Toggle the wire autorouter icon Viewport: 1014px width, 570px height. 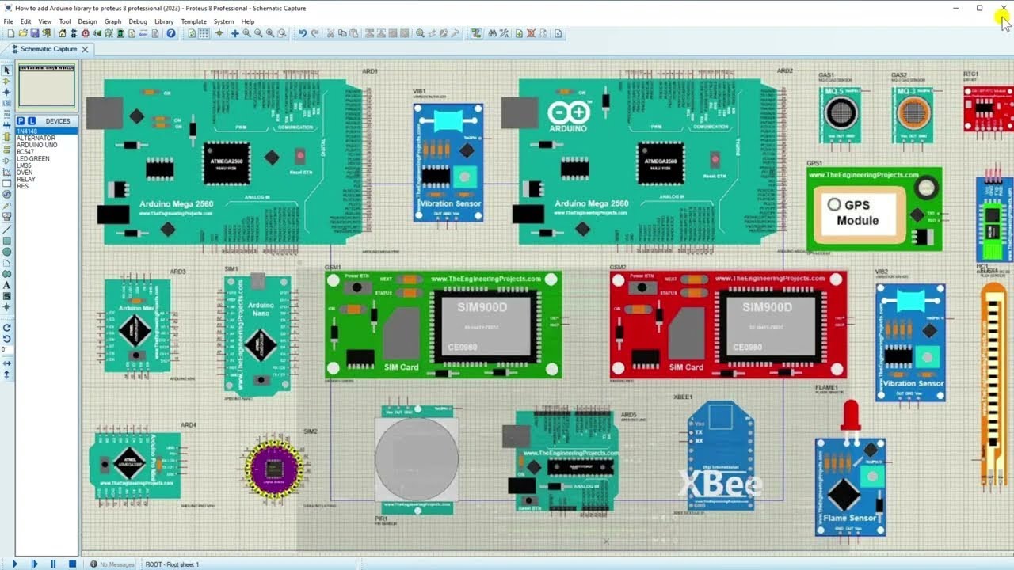(475, 33)
